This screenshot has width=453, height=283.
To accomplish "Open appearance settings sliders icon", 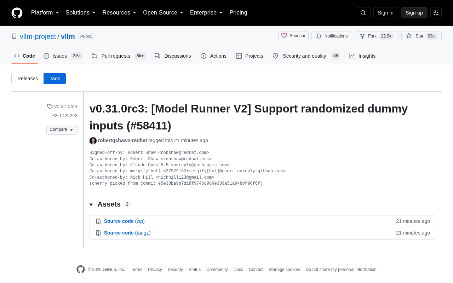I will coord(436,13).
